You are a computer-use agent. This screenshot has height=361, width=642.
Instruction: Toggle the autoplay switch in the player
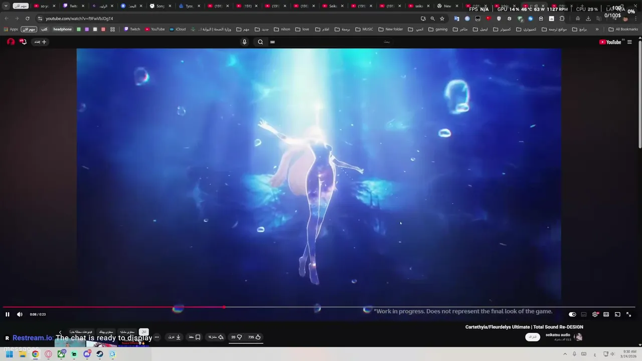pyautogui.click(x=572, y=314)
